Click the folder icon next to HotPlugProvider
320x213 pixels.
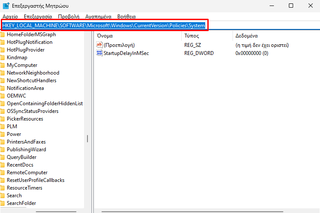(x=3, y=50)
